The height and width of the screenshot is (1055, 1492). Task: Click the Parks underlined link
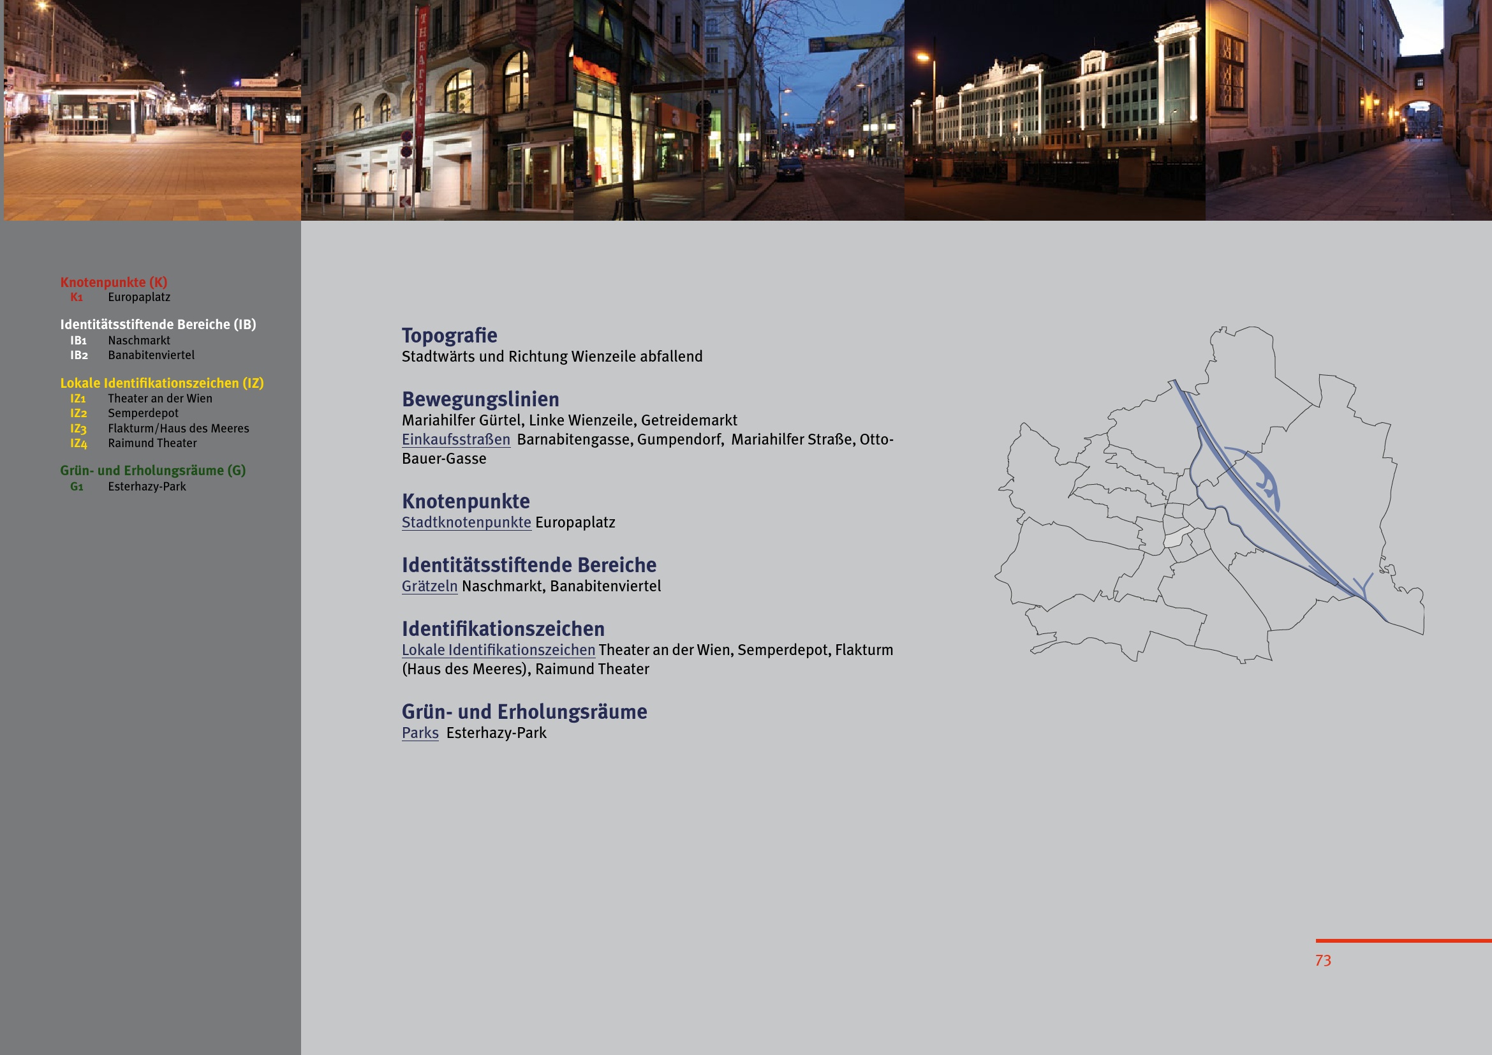click(x=420, y=734)
